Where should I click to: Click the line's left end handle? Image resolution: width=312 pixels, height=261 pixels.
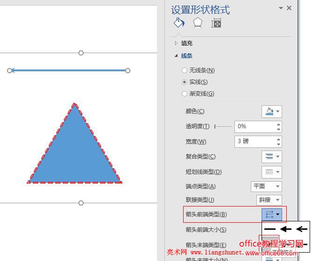9,70
